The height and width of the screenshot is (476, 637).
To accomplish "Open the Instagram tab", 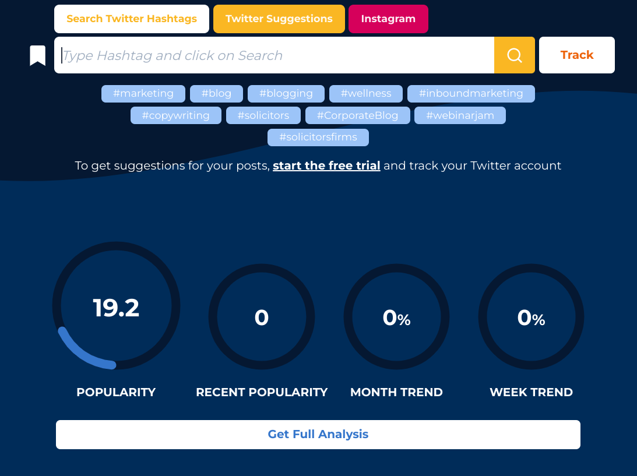I will 388,19.
